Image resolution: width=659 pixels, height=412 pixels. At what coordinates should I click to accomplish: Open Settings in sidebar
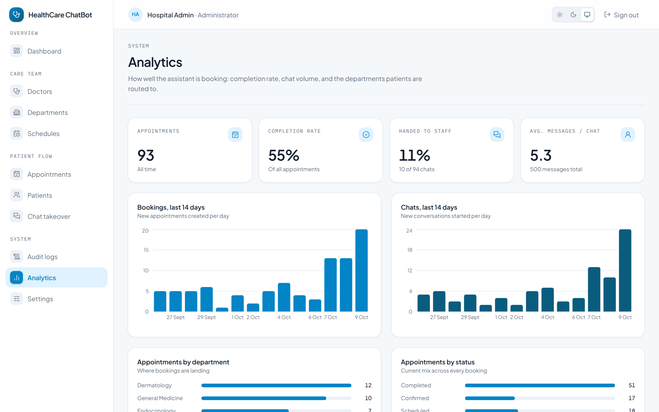pyautogui.click(x=56, y=299)
